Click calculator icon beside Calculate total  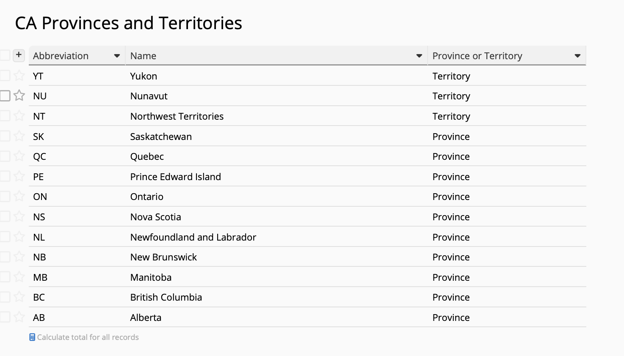[x=32, y=337]
